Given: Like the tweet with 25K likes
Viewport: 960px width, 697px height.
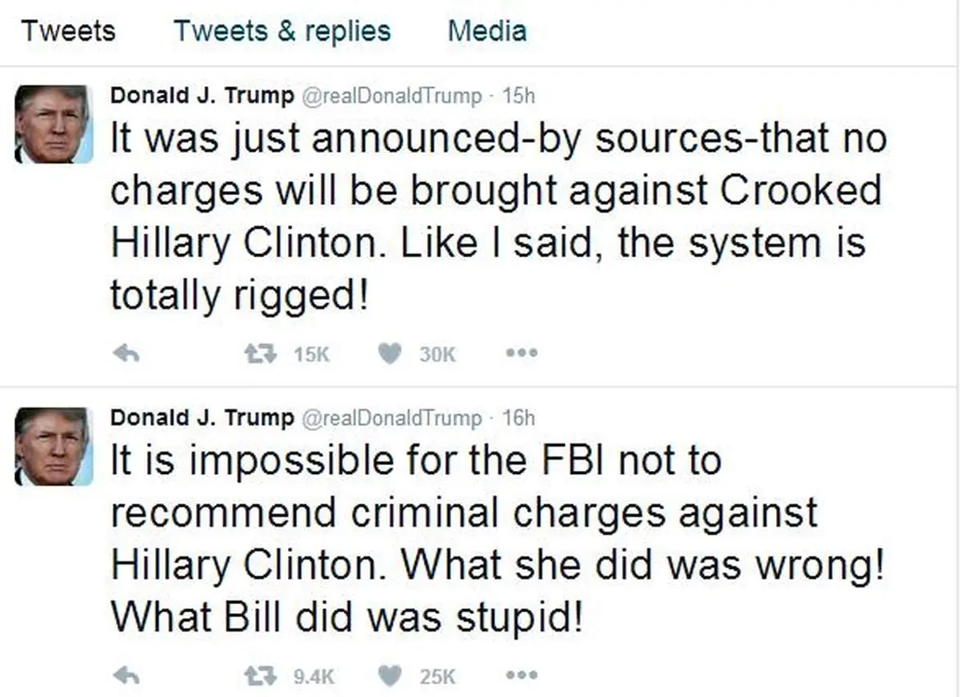Looking at the screenshot, I should 389,676.
